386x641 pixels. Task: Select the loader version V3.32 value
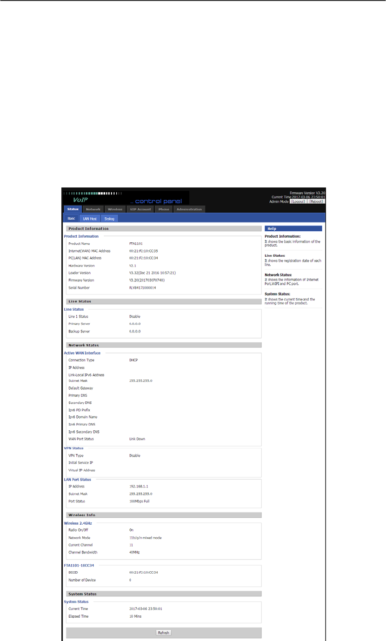(x=152, y=273)
